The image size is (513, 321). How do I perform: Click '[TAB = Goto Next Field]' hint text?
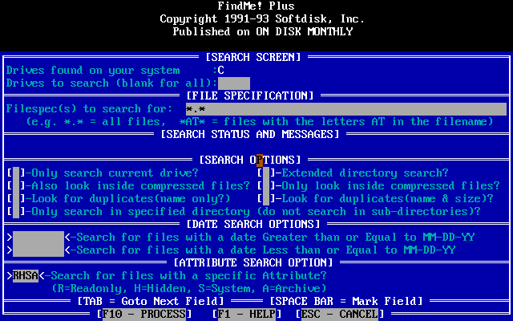pyautogui.click(x=151, y=302)
